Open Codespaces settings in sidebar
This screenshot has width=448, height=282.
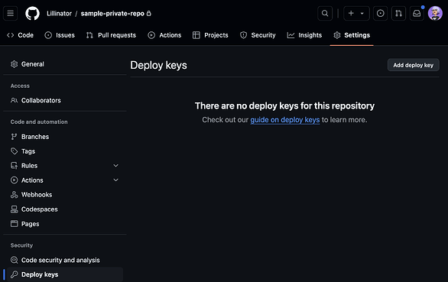[65, 209]
